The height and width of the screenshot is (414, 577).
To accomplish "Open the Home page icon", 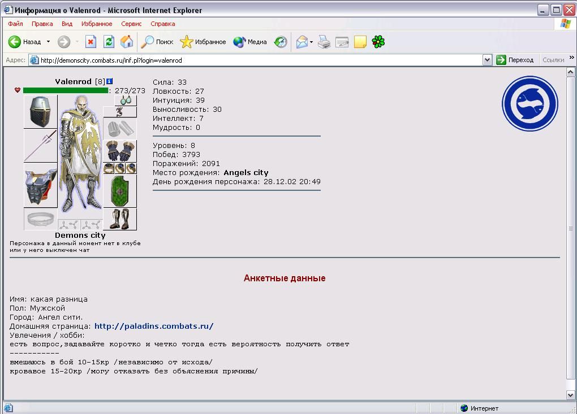I will click(x=127, y=42).
